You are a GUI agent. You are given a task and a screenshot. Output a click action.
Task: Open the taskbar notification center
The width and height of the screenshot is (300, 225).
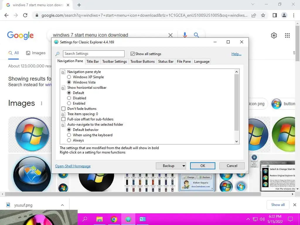[x=290, y=219]
